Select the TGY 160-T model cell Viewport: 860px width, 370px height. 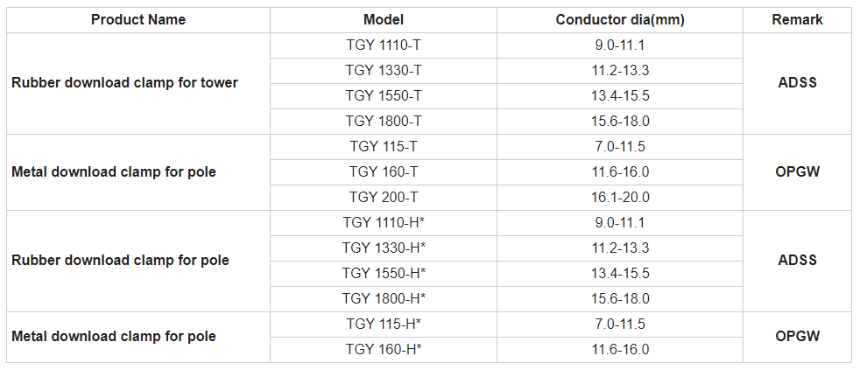click(x=384, y=171)
